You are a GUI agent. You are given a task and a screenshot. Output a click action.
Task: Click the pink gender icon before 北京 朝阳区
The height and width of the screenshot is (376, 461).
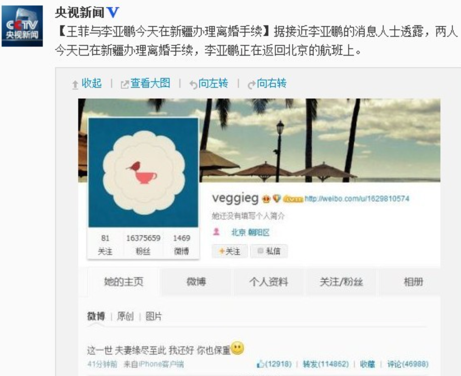(x=216, y=232)
